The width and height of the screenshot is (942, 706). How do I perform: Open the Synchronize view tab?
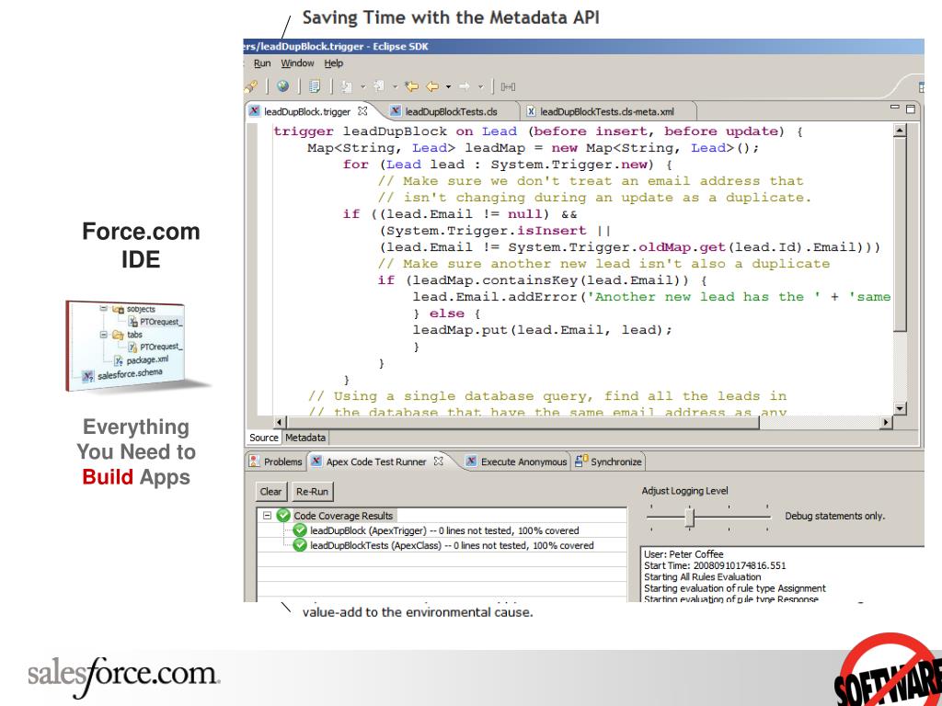(608, 461)
